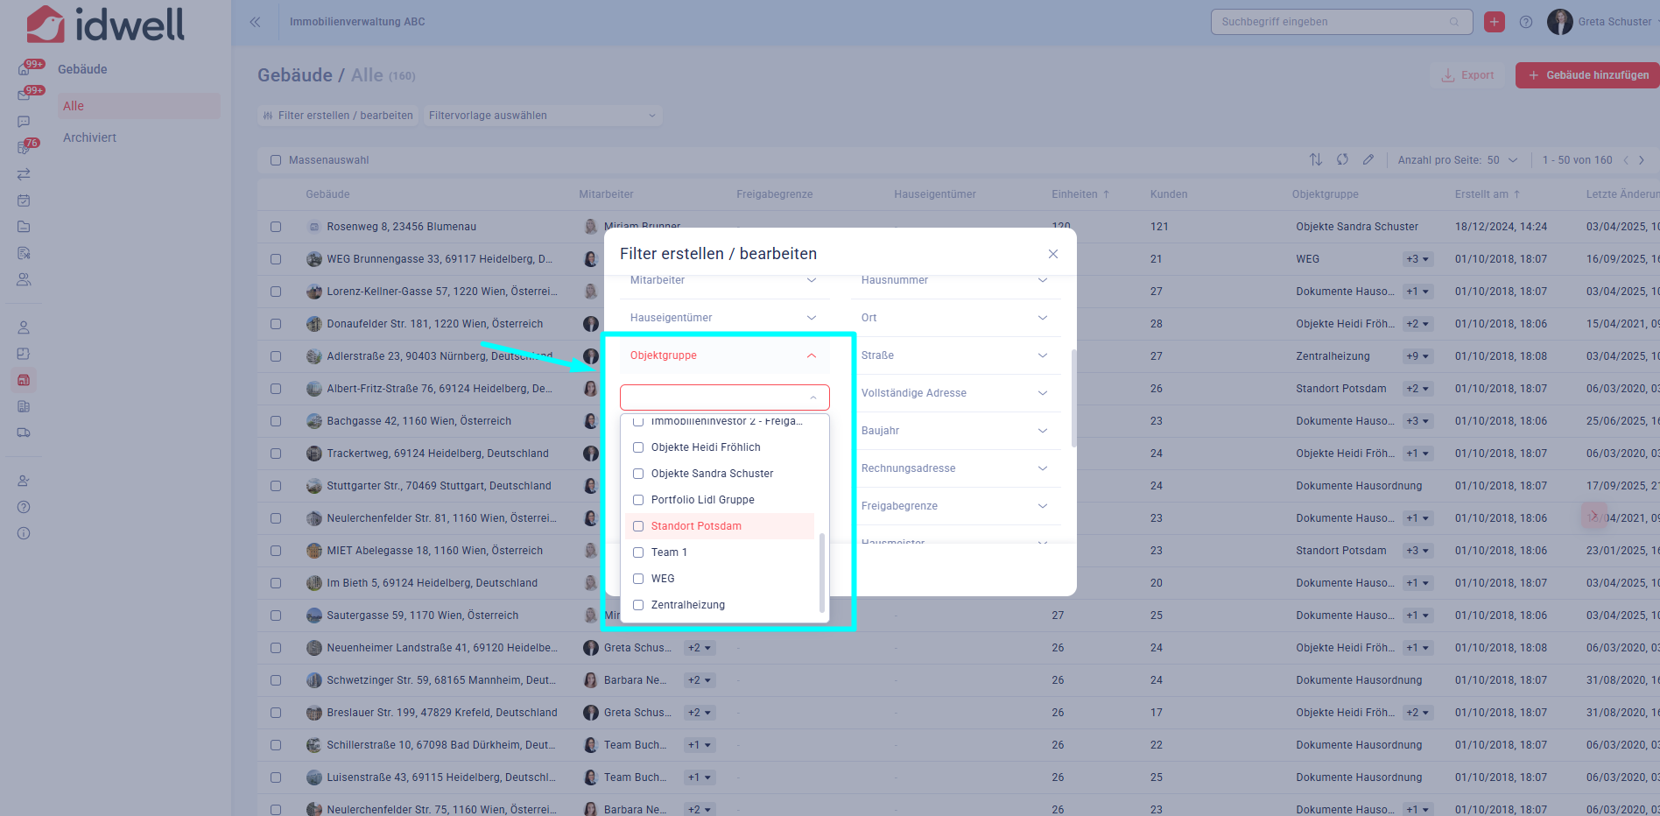
Task: Open the Archiviert section
Action: 89,137
